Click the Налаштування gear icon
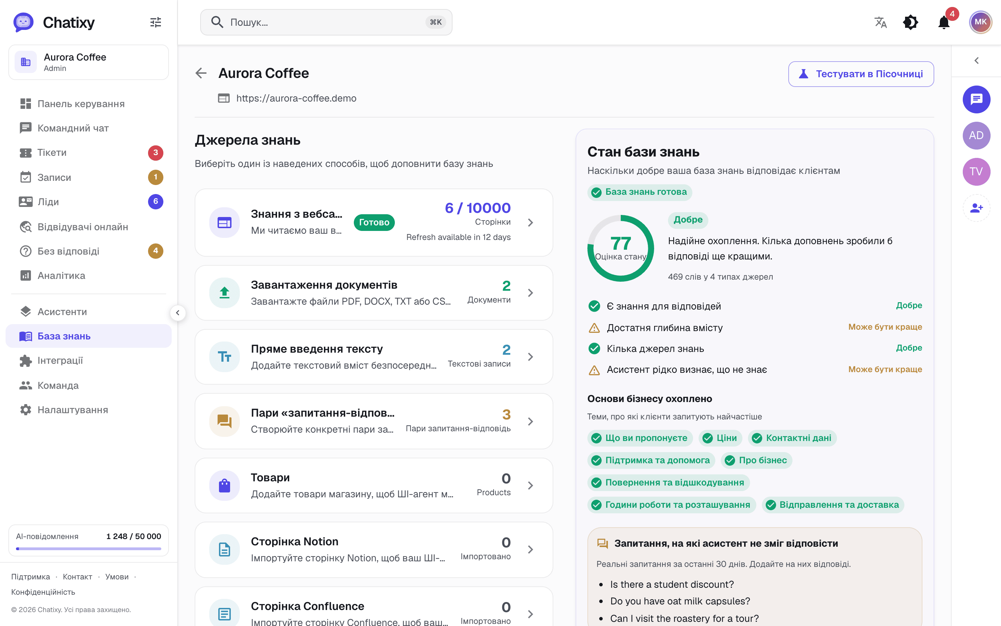Viewport: 1001px width, 626px height. coord(26,409)
